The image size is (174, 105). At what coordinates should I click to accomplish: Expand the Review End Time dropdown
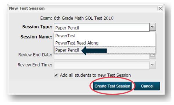tap(153, 65)
